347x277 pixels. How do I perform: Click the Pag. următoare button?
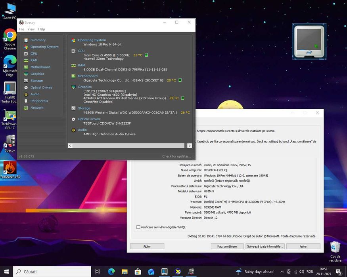click(227, 246)
